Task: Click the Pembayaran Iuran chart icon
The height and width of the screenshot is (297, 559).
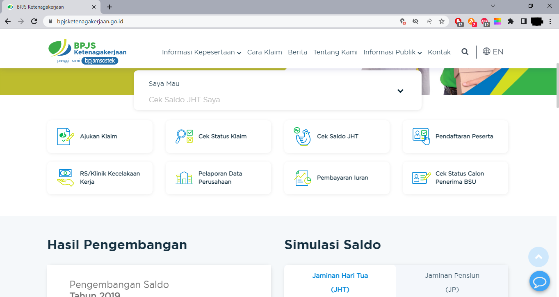Action: [x=303, y=178]
